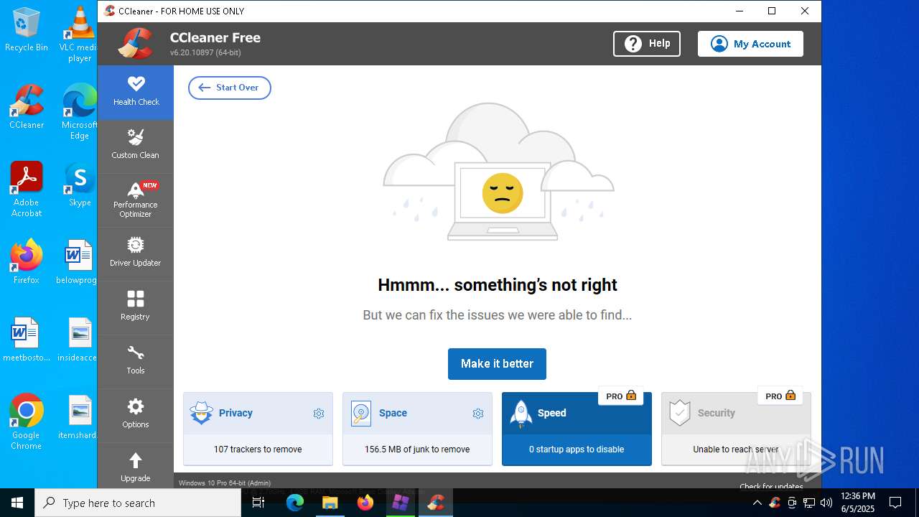Select 0 startup apps to disable text
Image resolution: width=919 pixels, height=517 pixels.
click(x=577, y=450)
